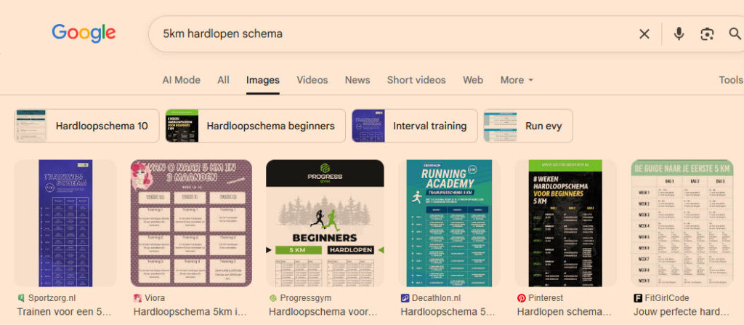
Task: Select the 'Hardloopschema beginners' chip
Action: click(255, 126)
